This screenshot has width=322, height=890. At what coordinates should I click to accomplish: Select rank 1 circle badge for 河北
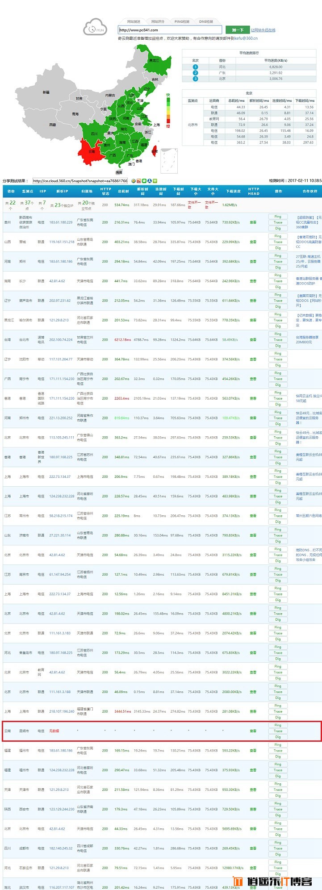tap(195, 67)
